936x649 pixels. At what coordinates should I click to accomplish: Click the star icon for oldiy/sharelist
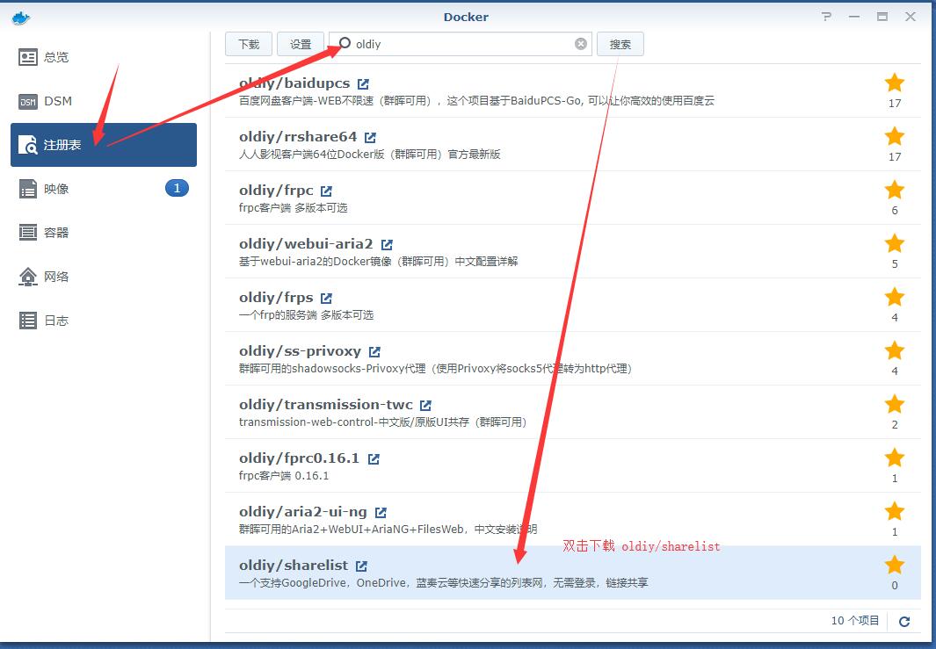click(894, 565)
